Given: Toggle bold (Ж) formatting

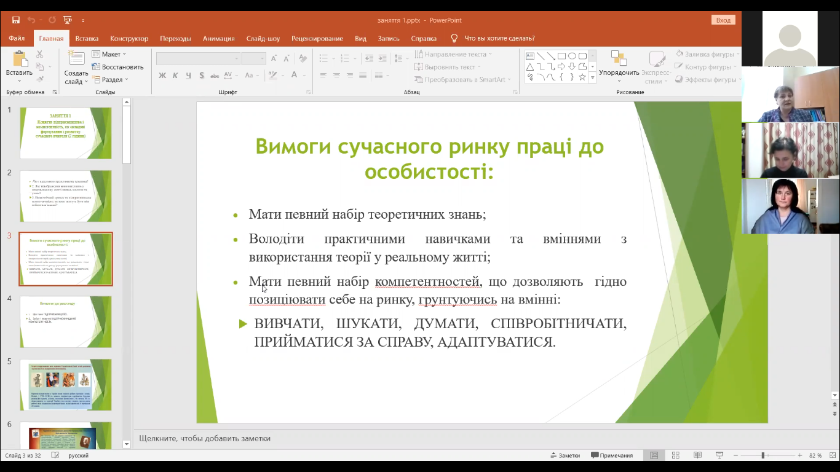Looking at the screenshot, I should [162, 76].
